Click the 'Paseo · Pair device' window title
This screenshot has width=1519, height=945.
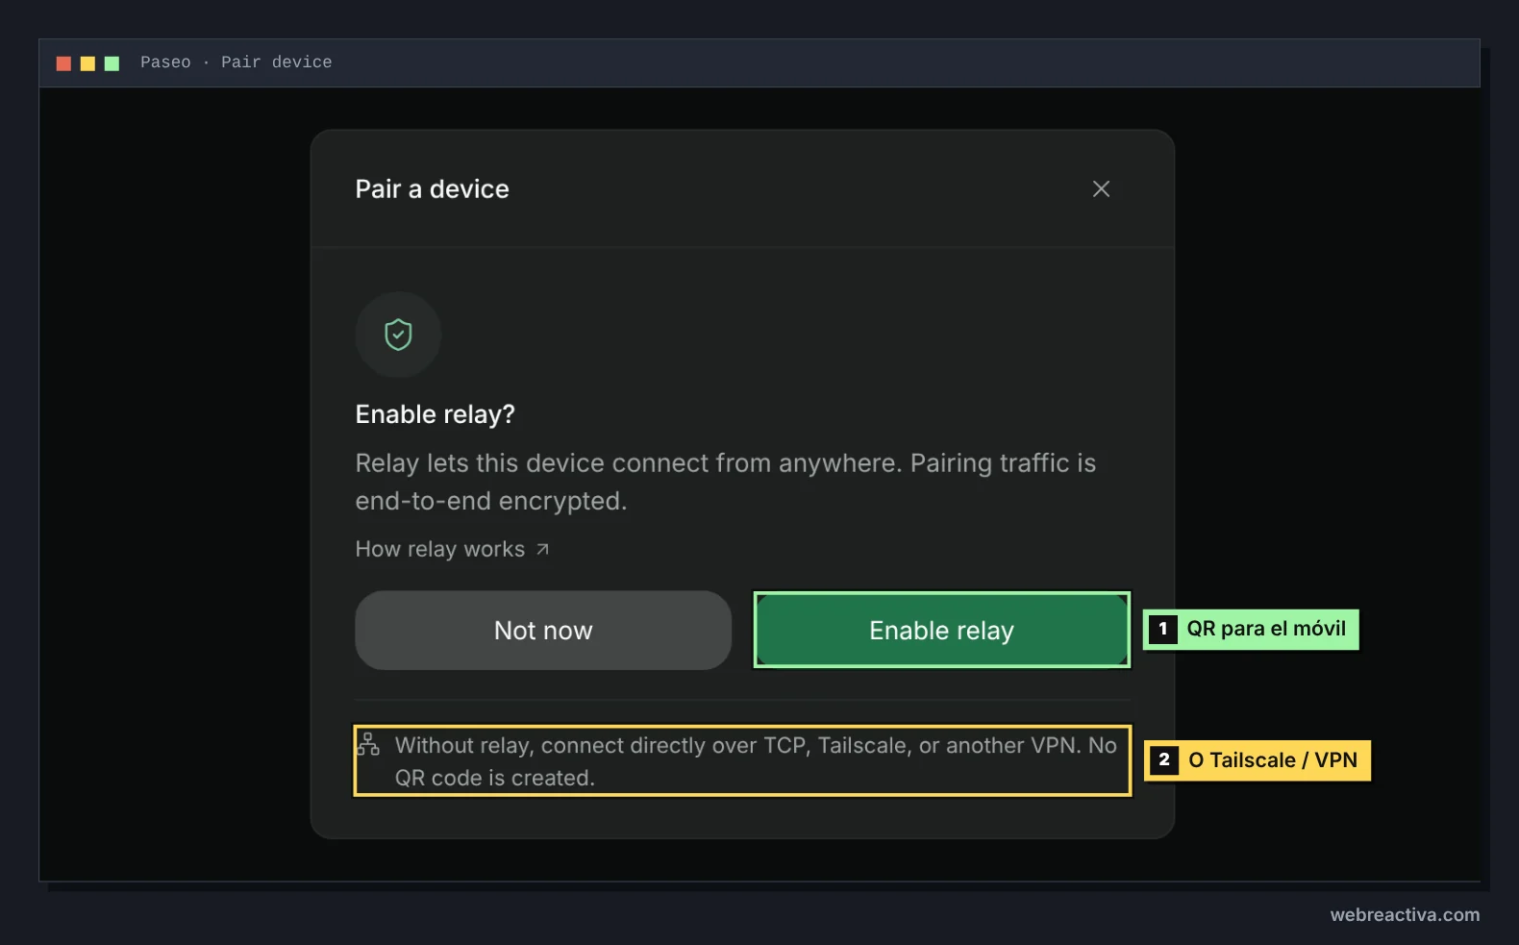(x=237, y=62)
